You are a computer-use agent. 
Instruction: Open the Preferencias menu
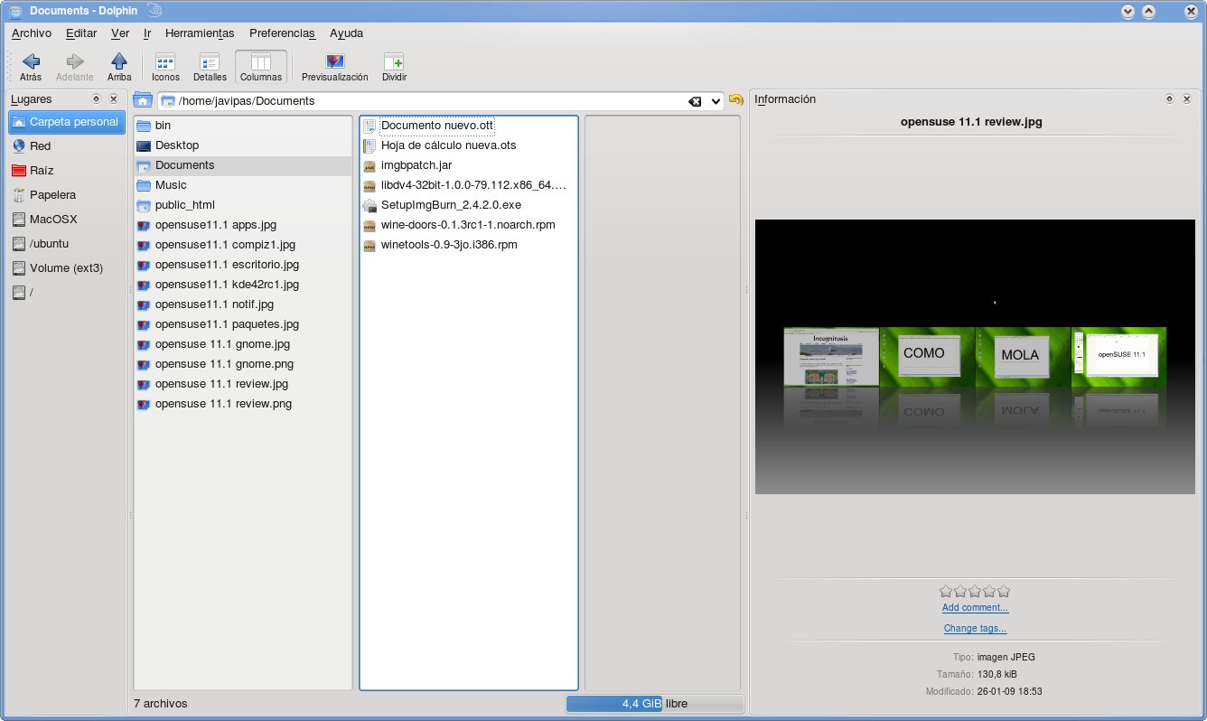(282, 33)
